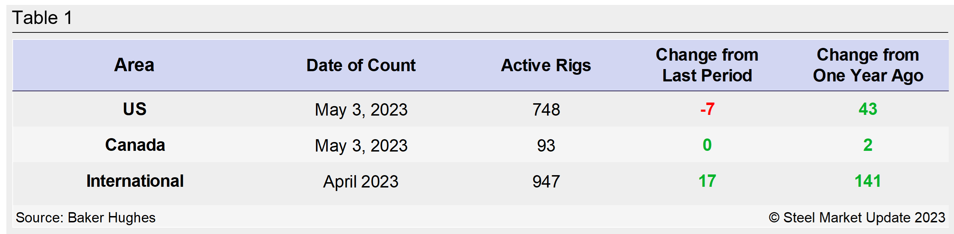The image size is (954, 234).
Task: Select the Canada row label
Action: click(x=135, y=145)
